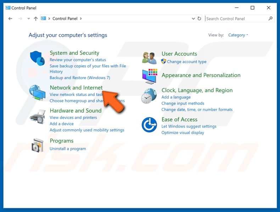This screenshot has width=280, height=212.
Task: Open Appearance and Personalization category
Action: [x=201, y=75]
